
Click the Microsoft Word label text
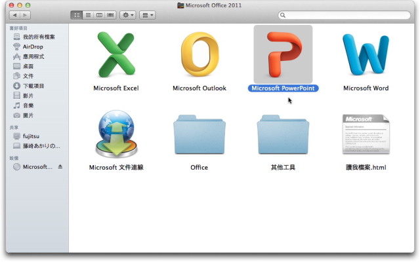point(366,88)
